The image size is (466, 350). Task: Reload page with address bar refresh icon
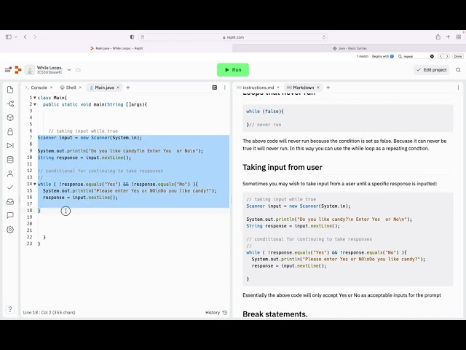[324, 37]
